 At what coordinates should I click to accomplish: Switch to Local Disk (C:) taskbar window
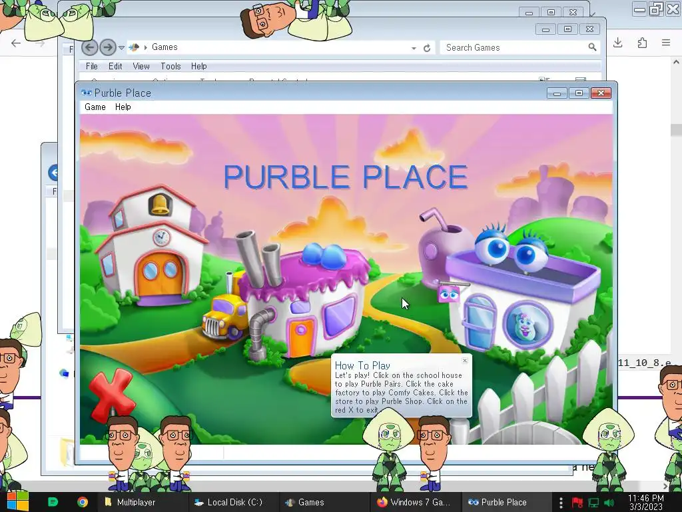click(x=234, y=502)
